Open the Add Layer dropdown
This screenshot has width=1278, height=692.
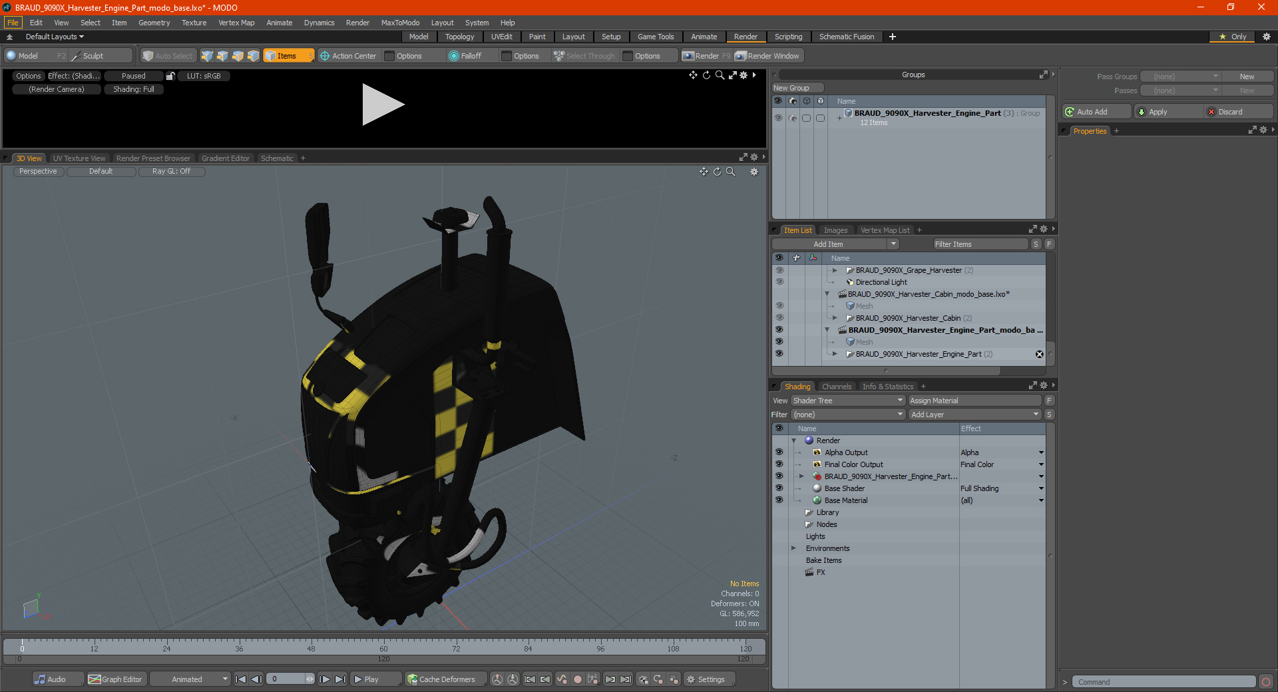[974, 415]
